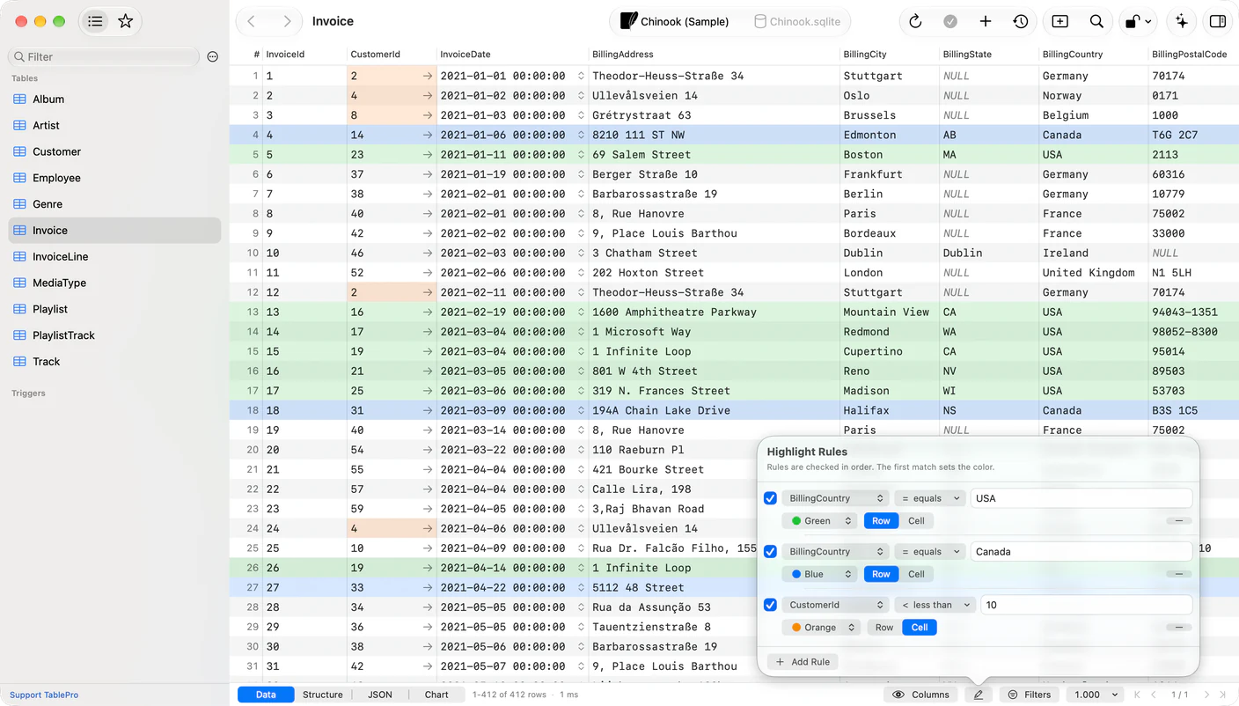This screenshot has width=1239, height=706.
Task: Open the column dropdown for the USA rule
Action: click(x=834, y=498)
